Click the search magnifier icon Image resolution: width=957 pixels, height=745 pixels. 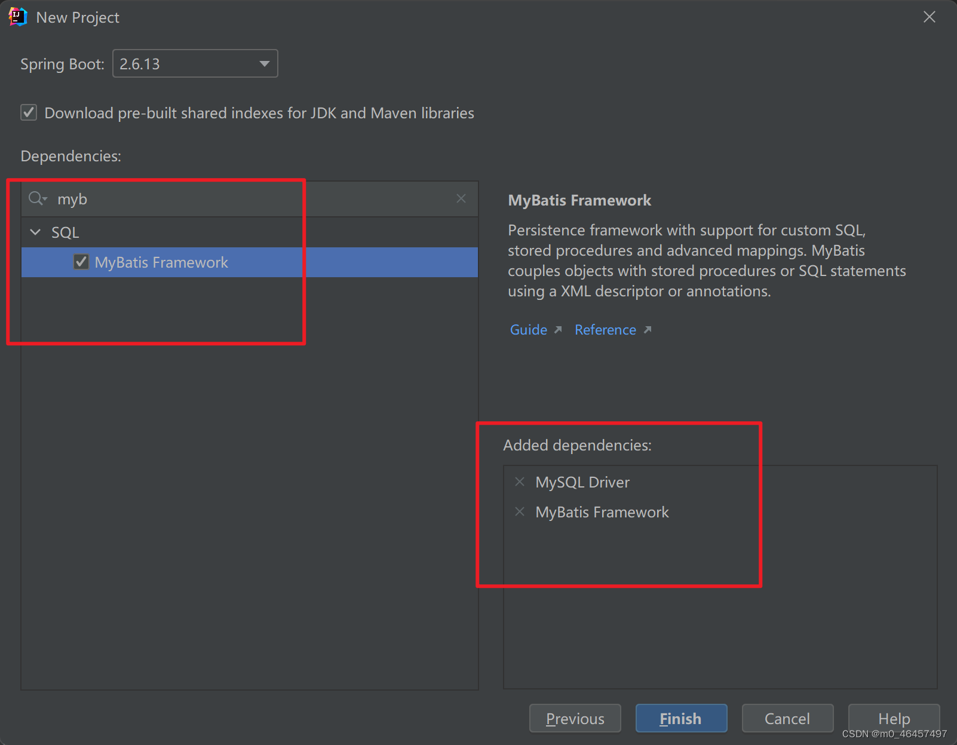coord(37,198)
